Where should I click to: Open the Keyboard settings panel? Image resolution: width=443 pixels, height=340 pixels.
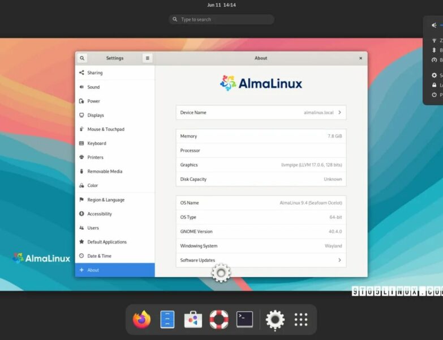(x=115, y=143)
